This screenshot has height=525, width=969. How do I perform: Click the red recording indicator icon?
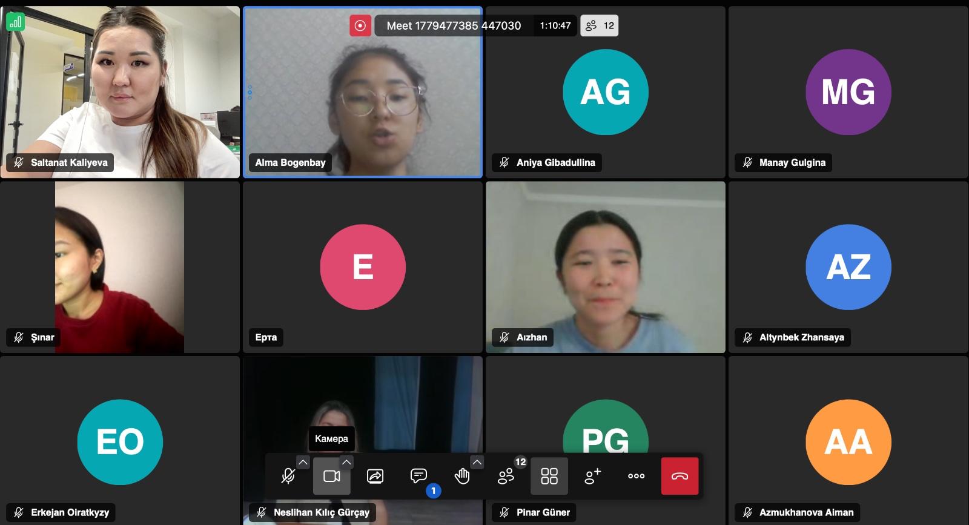pyautogui.click(x=360, y=25)
